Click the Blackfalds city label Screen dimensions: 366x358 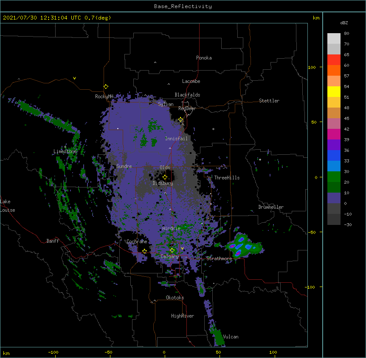click(187, 95)
